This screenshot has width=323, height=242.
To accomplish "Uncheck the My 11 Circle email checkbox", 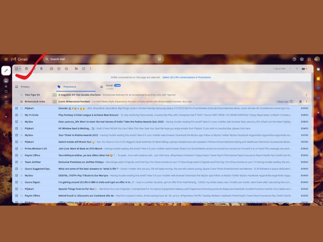I will click(x=17, y=115).
